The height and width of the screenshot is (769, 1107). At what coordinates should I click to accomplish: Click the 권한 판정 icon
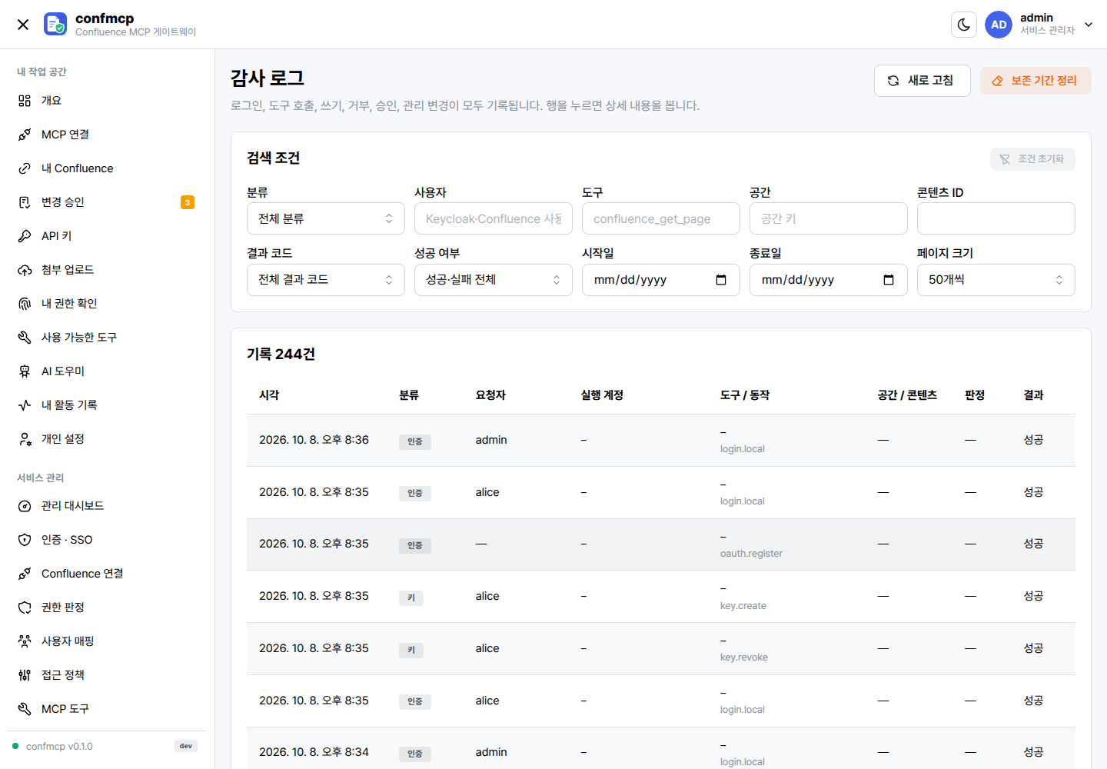point(25,608)
